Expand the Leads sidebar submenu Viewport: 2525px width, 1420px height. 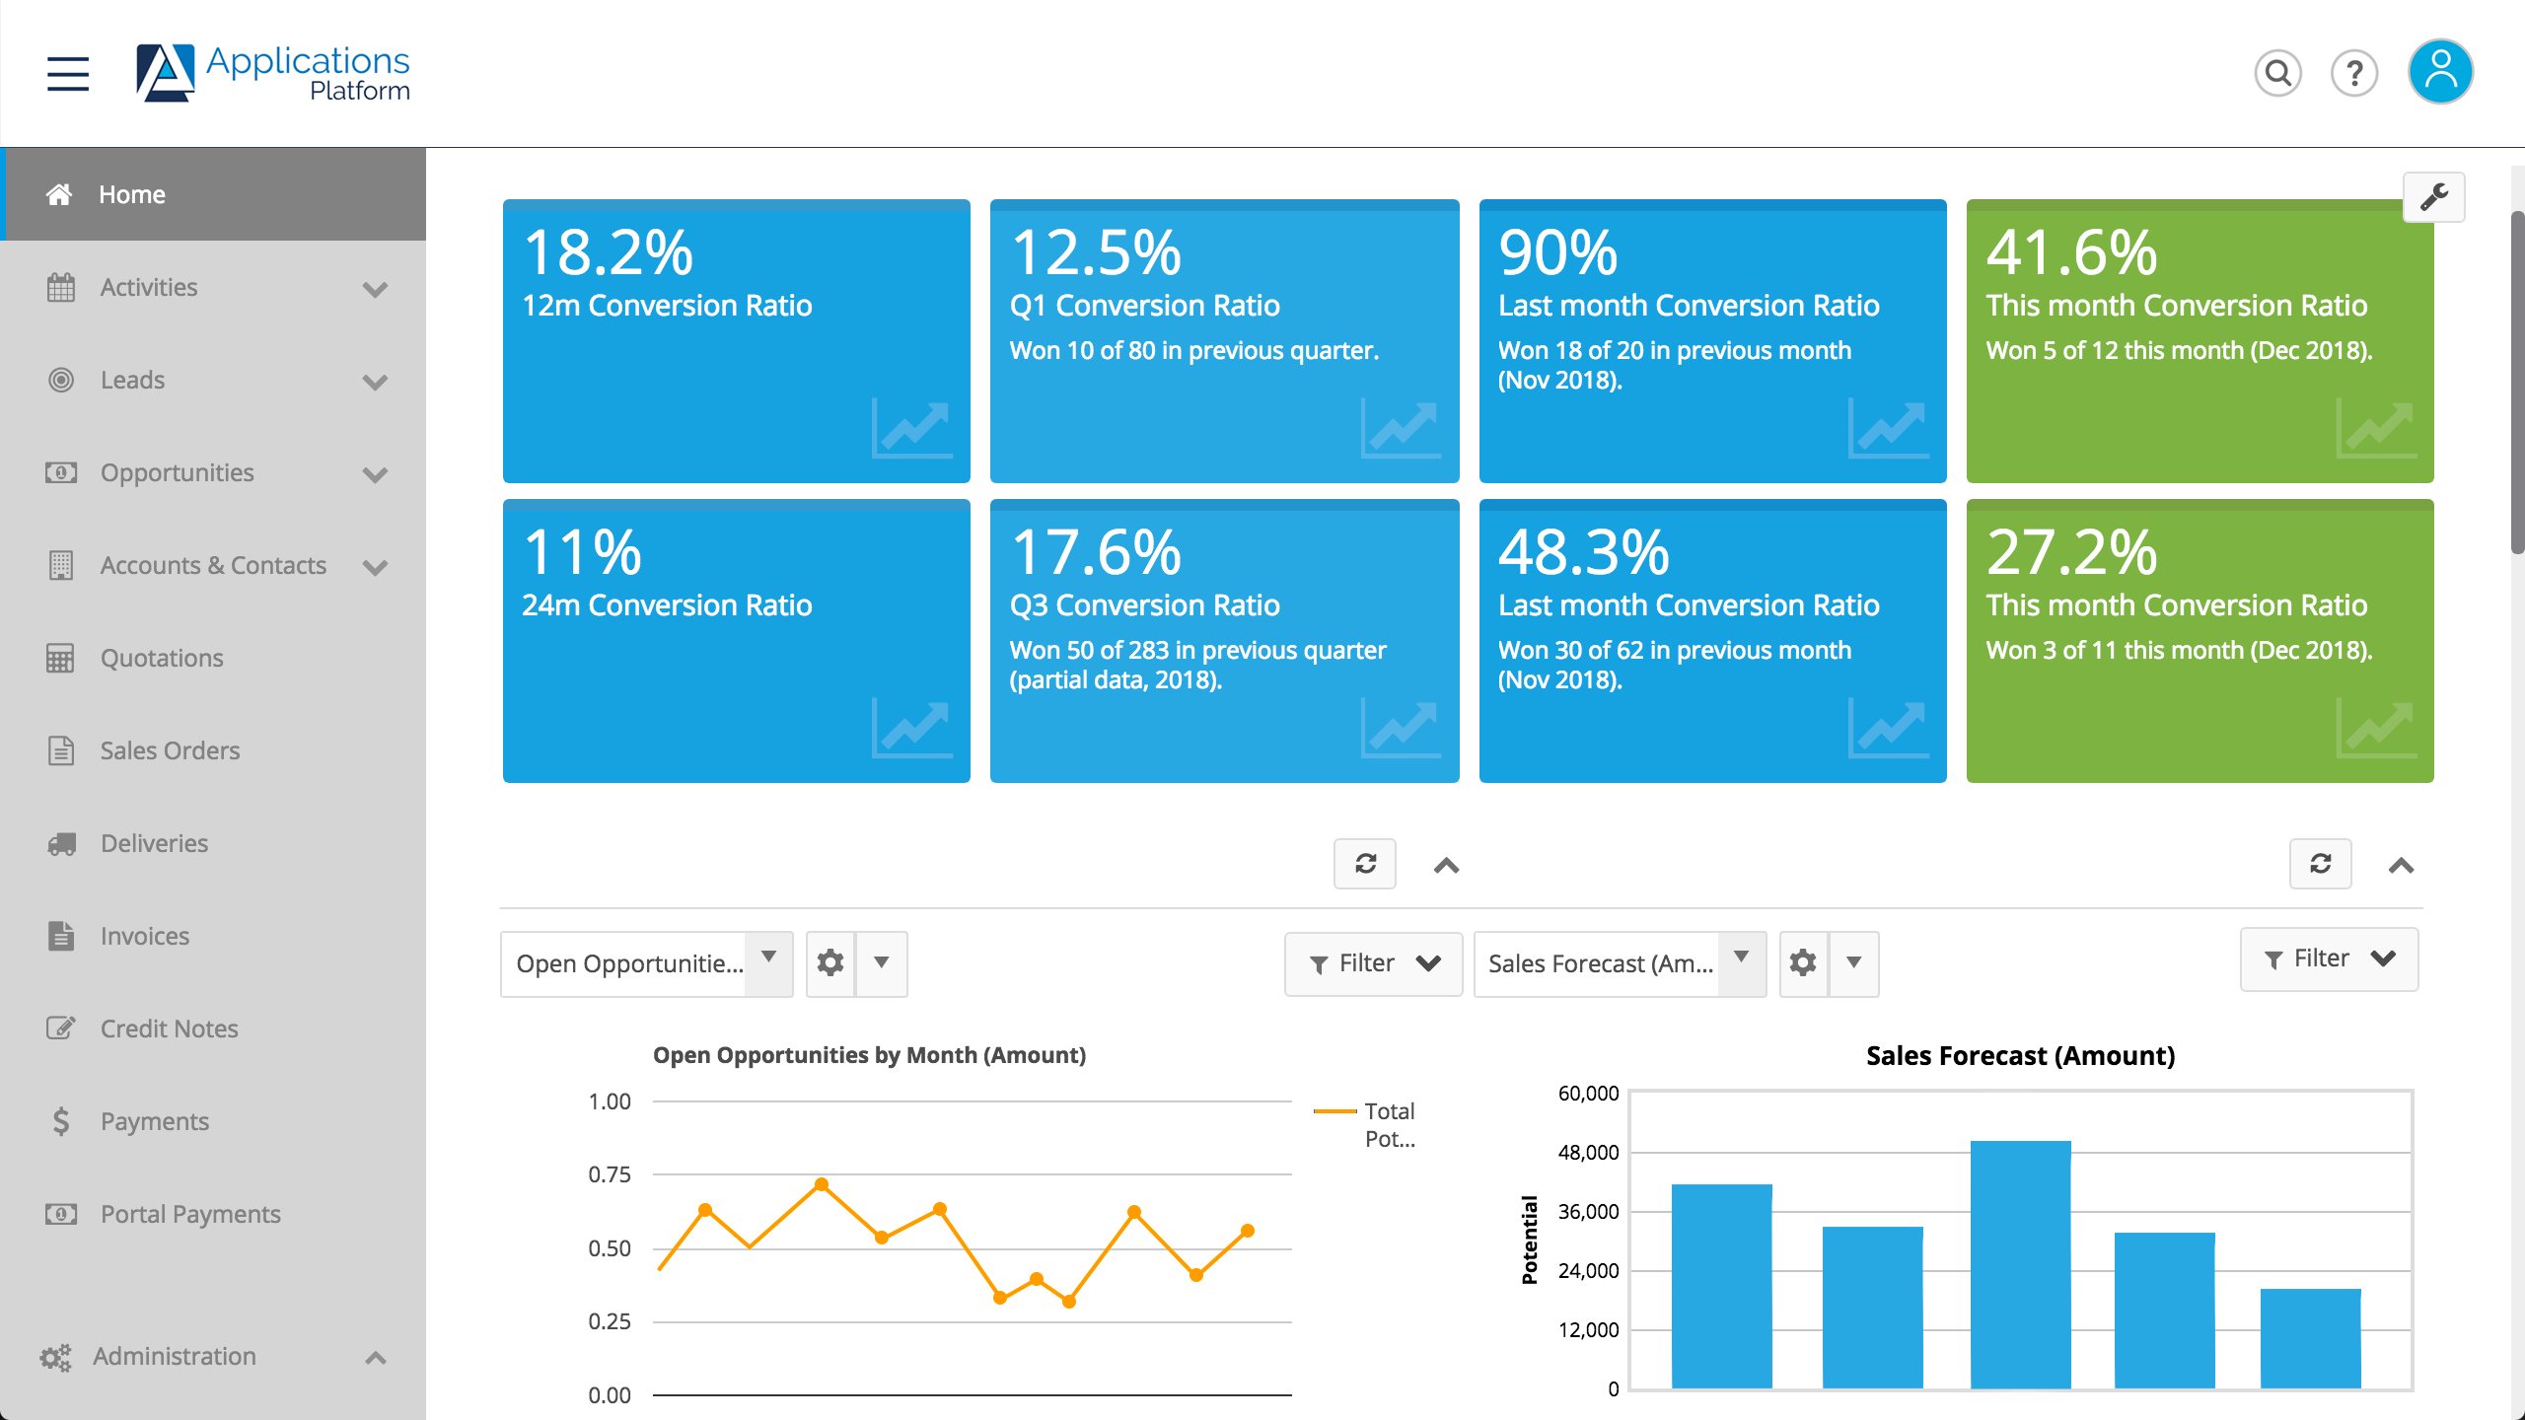tap(375, 382)
